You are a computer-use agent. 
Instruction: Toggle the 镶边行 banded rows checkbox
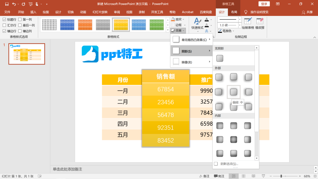click(4, 31)
